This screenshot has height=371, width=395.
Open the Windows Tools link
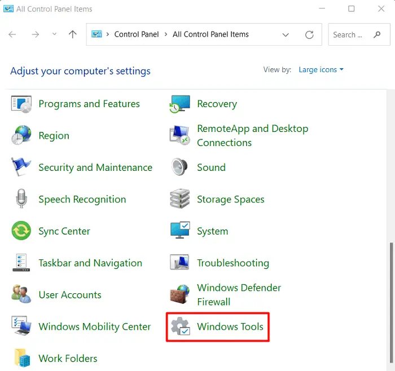(x=230, y=326)
